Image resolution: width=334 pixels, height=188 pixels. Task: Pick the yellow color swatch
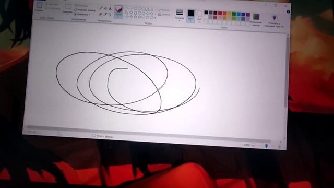pos(229,14)
